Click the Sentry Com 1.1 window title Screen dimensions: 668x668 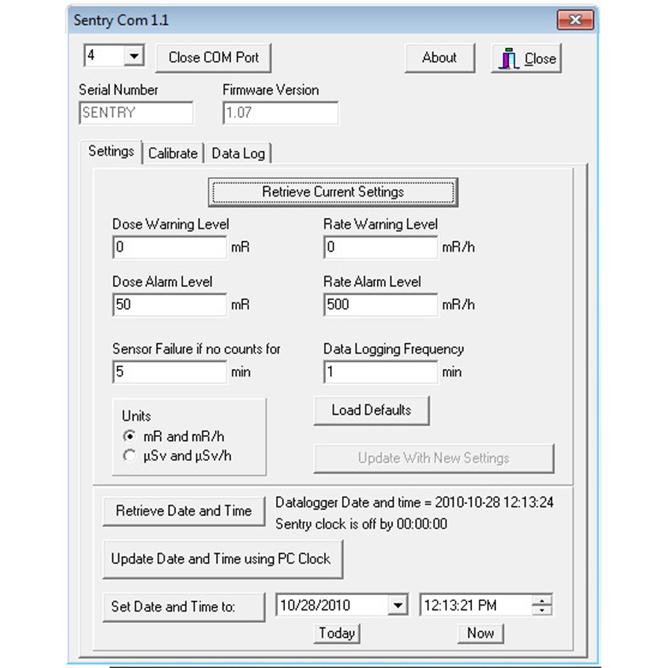[121, 21]
